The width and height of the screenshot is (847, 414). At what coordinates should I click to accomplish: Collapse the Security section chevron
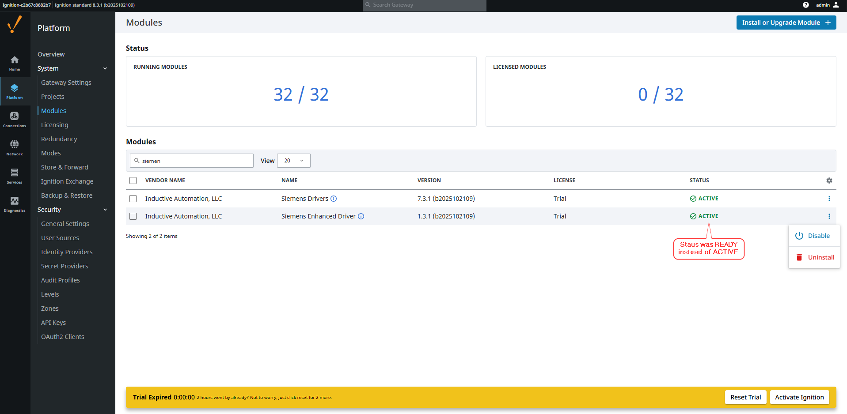click(x=105, y=210)
